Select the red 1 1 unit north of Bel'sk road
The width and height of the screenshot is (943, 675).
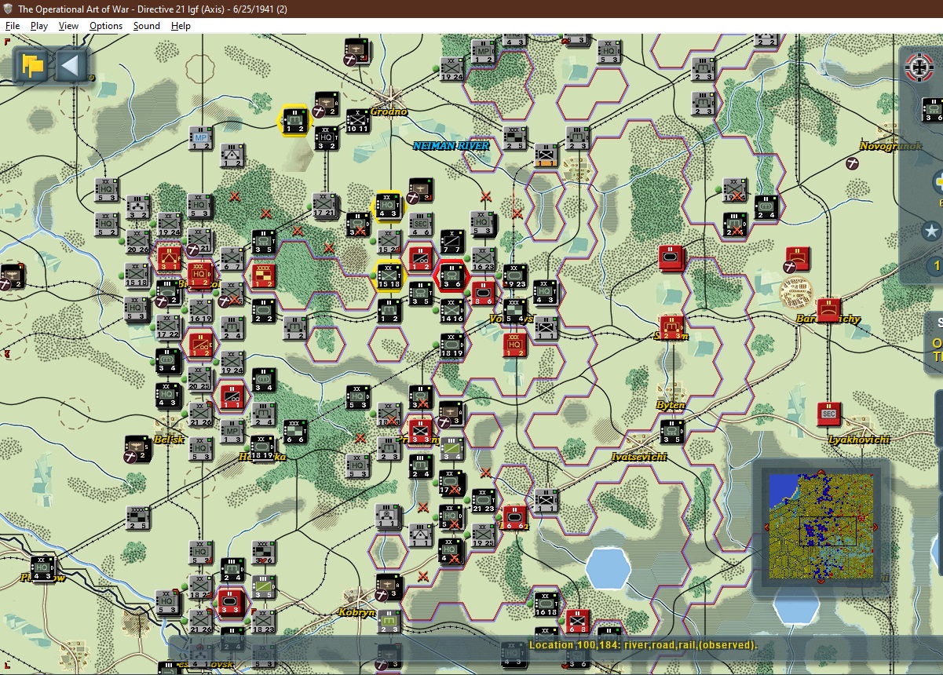pos(232,396)
